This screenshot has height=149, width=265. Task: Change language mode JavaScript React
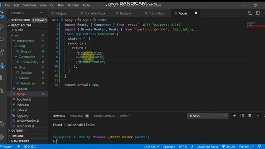click(x=207, y=147)
